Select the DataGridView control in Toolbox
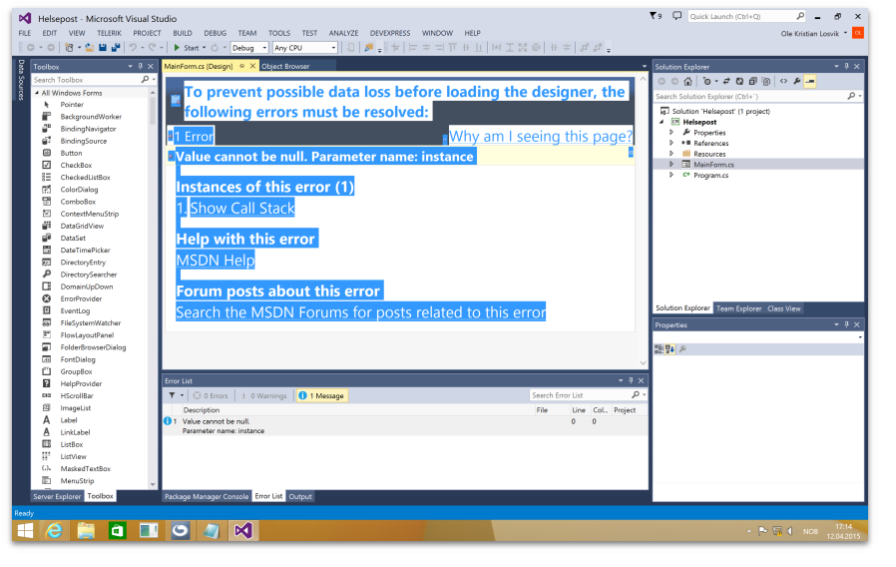The height and width of the screenshot is (567, 896). point(82,226)
